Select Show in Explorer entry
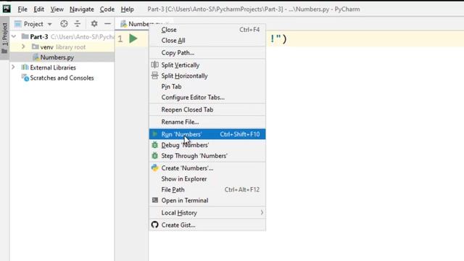The image size is (464, 261). pyautogui.click(x=207, y=179)
